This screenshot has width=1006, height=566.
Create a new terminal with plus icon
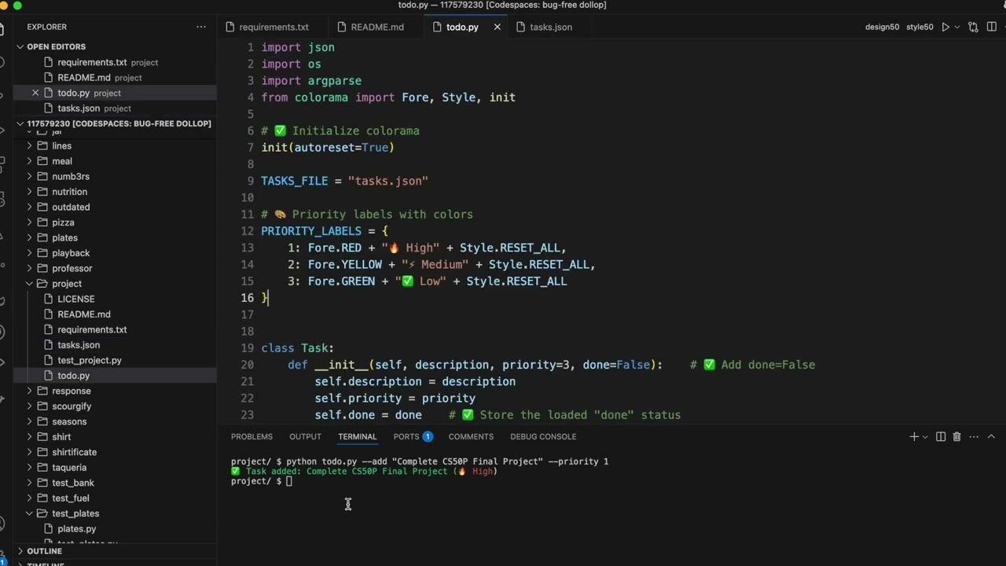tap(914, 436)
